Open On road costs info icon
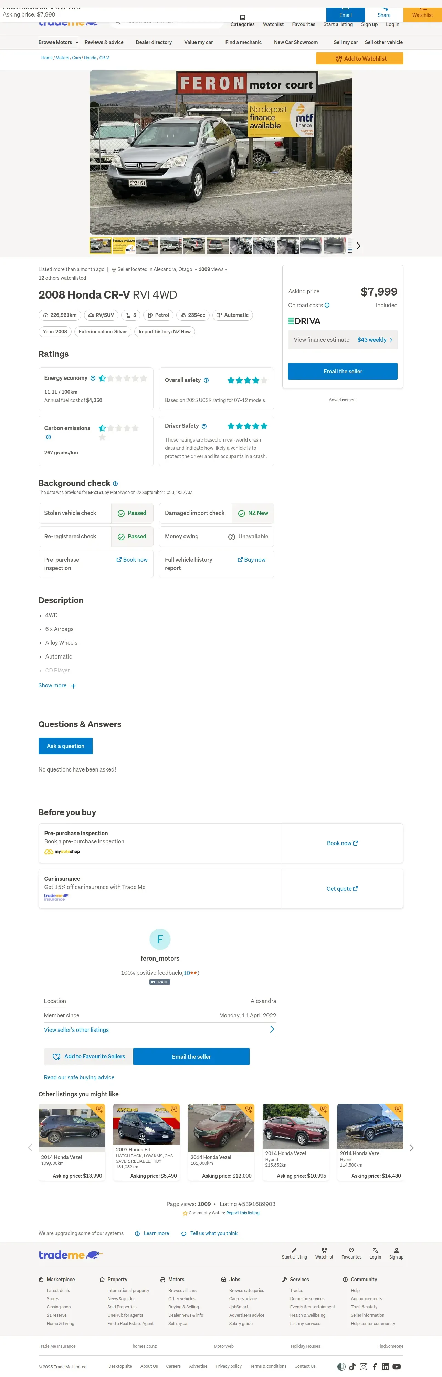The image size is (442, 1377). [327, 305]
